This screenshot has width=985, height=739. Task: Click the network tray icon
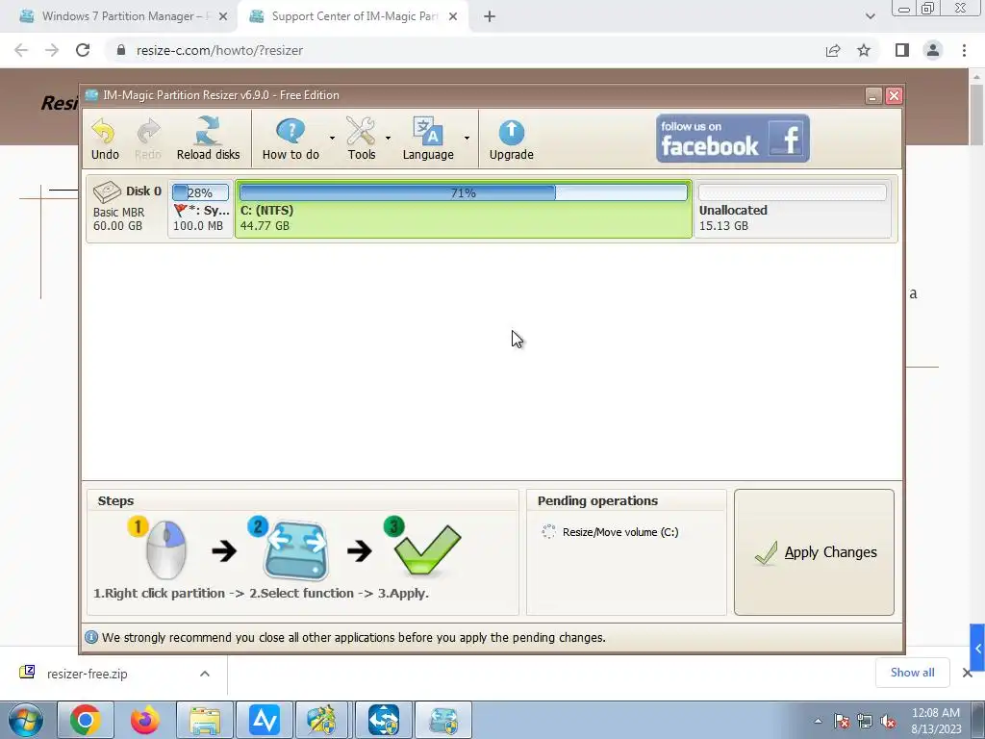coord(865,722)
